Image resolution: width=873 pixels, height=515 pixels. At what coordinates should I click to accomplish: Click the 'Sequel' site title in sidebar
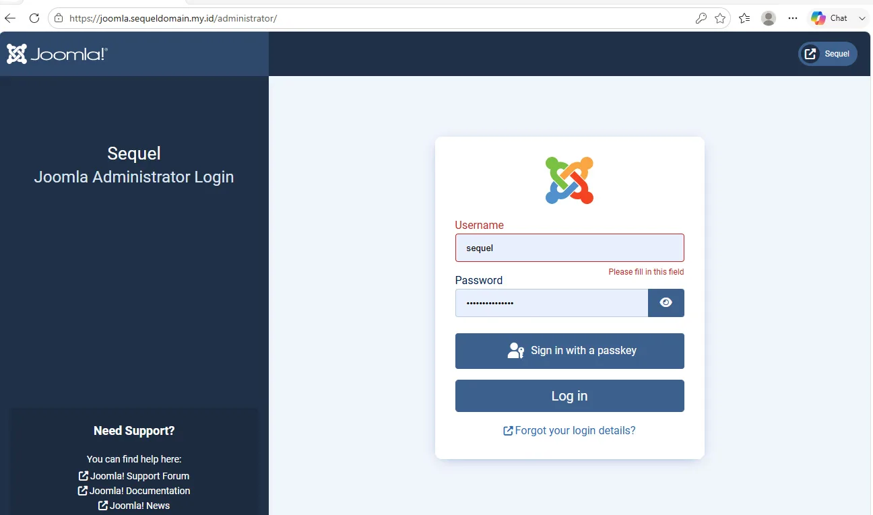[x=134, y=153]
